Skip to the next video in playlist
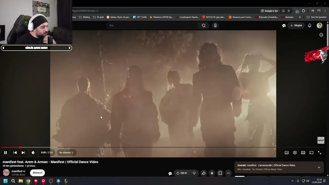The width and height of the screenshot is (329, 185). coord(23,153)
